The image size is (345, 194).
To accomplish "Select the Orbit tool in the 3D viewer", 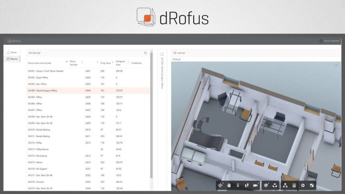I will [221, 186].
